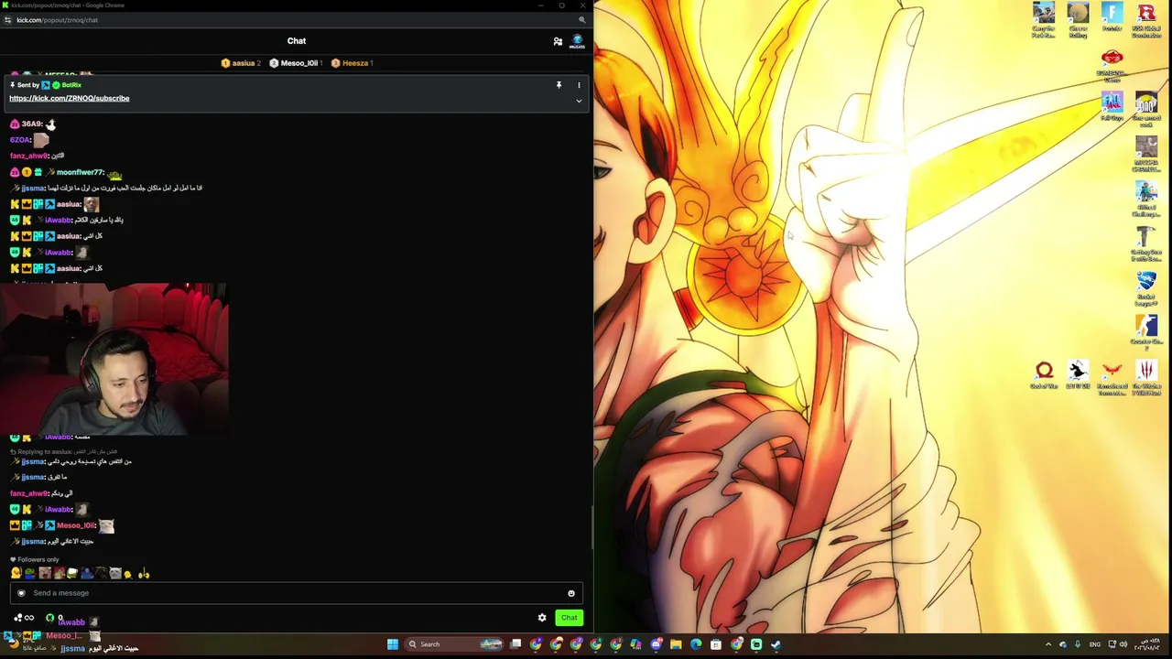Switch input language via ENG indicator
Image resolution: width=1172 pixels, height=659 pixels.
[x=1094, y=644]
